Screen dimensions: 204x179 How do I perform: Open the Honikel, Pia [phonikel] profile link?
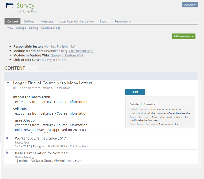pyautogui.click(x=60, y=47)
